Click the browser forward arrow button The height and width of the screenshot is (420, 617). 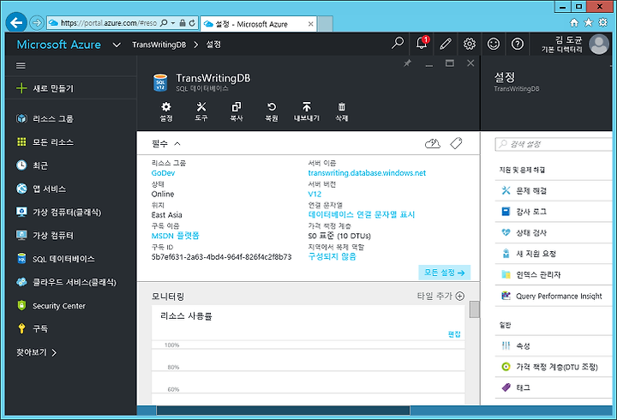tap(37, 23)
